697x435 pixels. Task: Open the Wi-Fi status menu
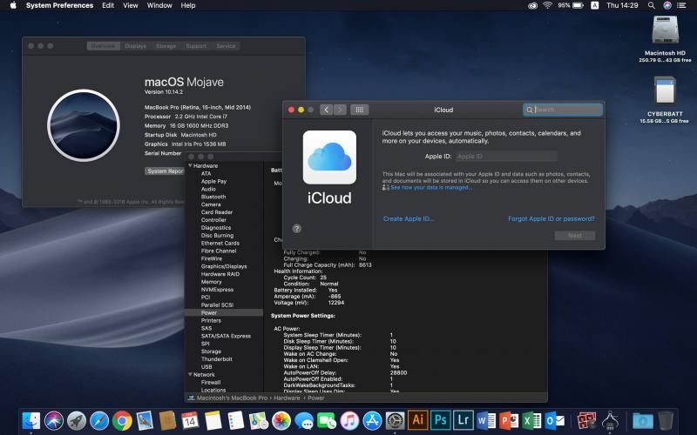pos(548,5)
